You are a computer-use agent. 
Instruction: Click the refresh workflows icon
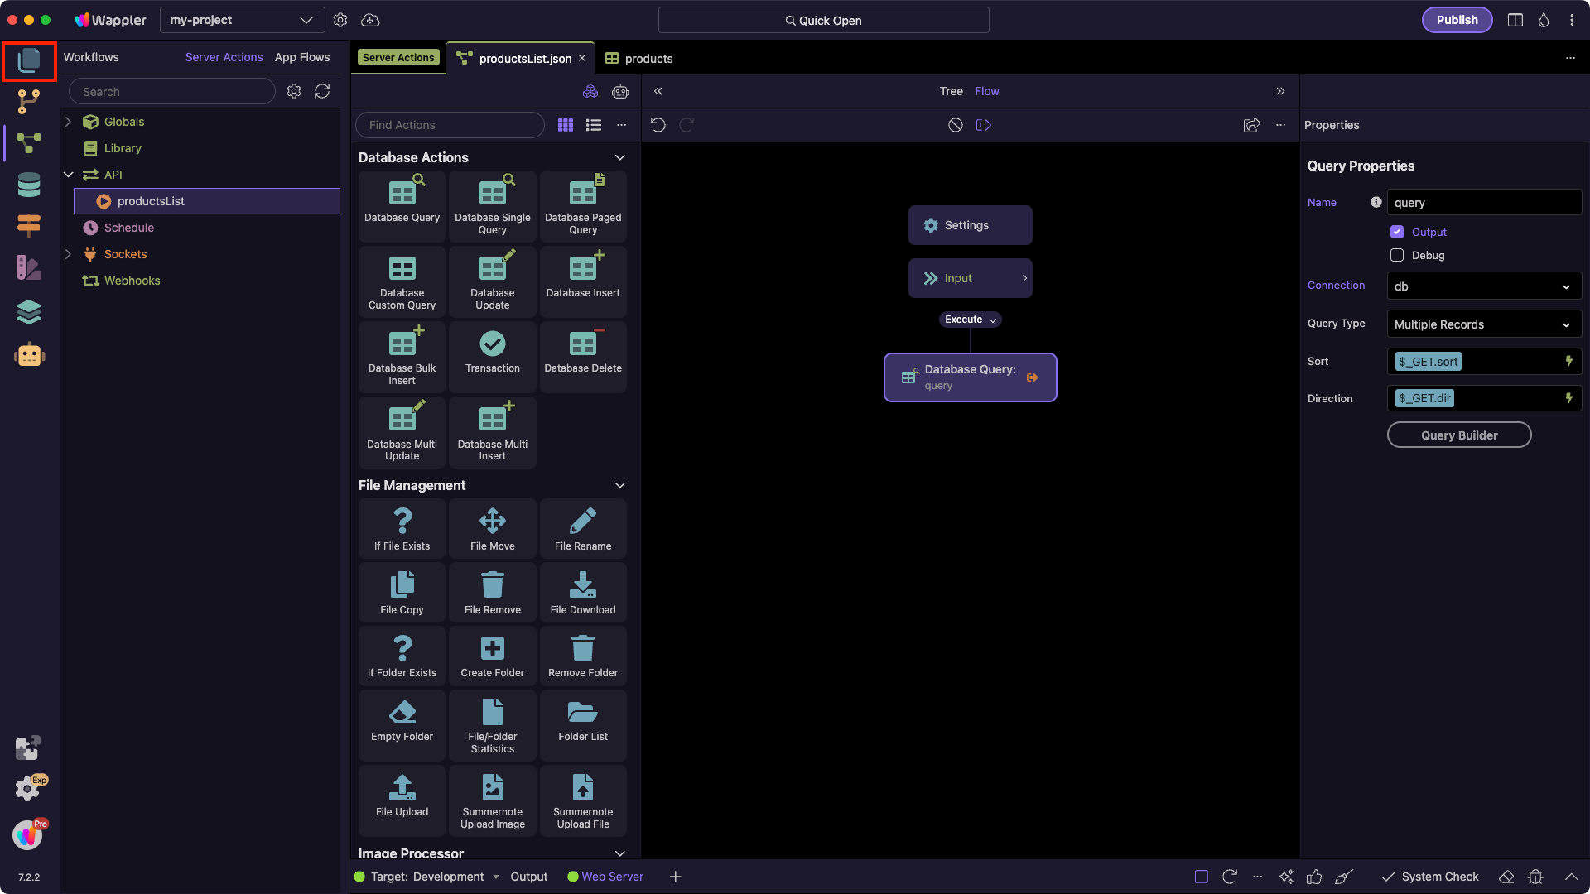coord(322,91)
